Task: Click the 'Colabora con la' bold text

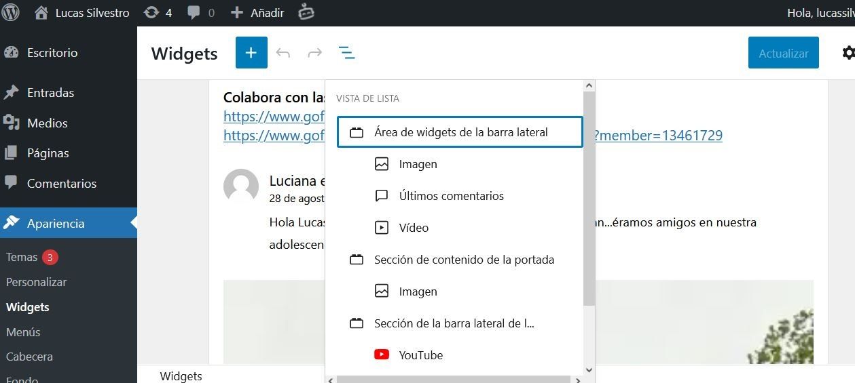Action: click(x=274, y=98)
